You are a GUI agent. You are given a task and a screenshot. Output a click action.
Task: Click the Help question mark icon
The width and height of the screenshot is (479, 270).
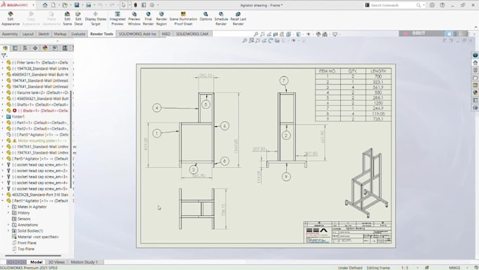pyautogui.click(x=442, y=5)
